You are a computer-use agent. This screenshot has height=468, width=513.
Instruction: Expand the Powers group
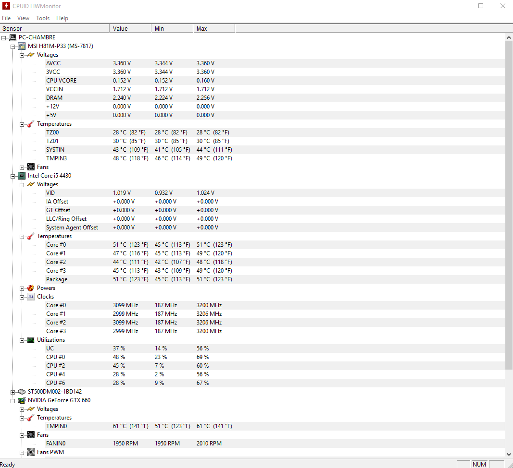[22, 288]
